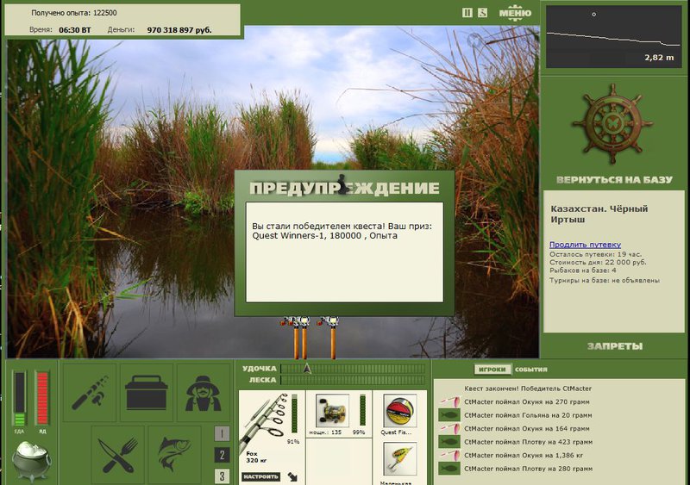Click the baitcasting reel thumbnail
This screenshot has height=485, width=690.
click(x=332, y=411)
